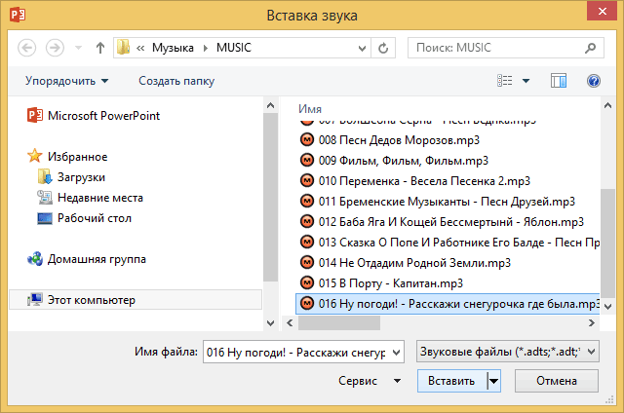Click the Up folder arrow icon
The height and width of the screenshot is (413, 624).
[100, 47]
